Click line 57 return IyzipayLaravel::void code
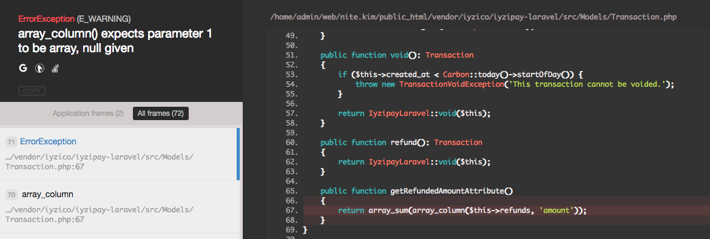 pyautogui.click(x=414, y=113)
